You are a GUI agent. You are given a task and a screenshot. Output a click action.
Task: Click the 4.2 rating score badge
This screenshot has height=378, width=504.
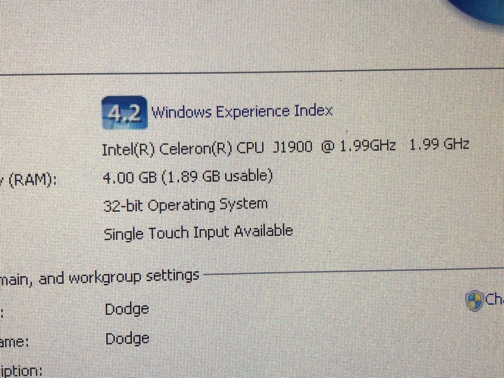pos(125,113)
